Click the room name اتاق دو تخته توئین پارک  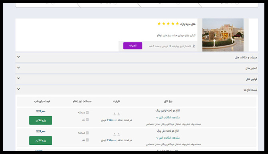(168, 110)
